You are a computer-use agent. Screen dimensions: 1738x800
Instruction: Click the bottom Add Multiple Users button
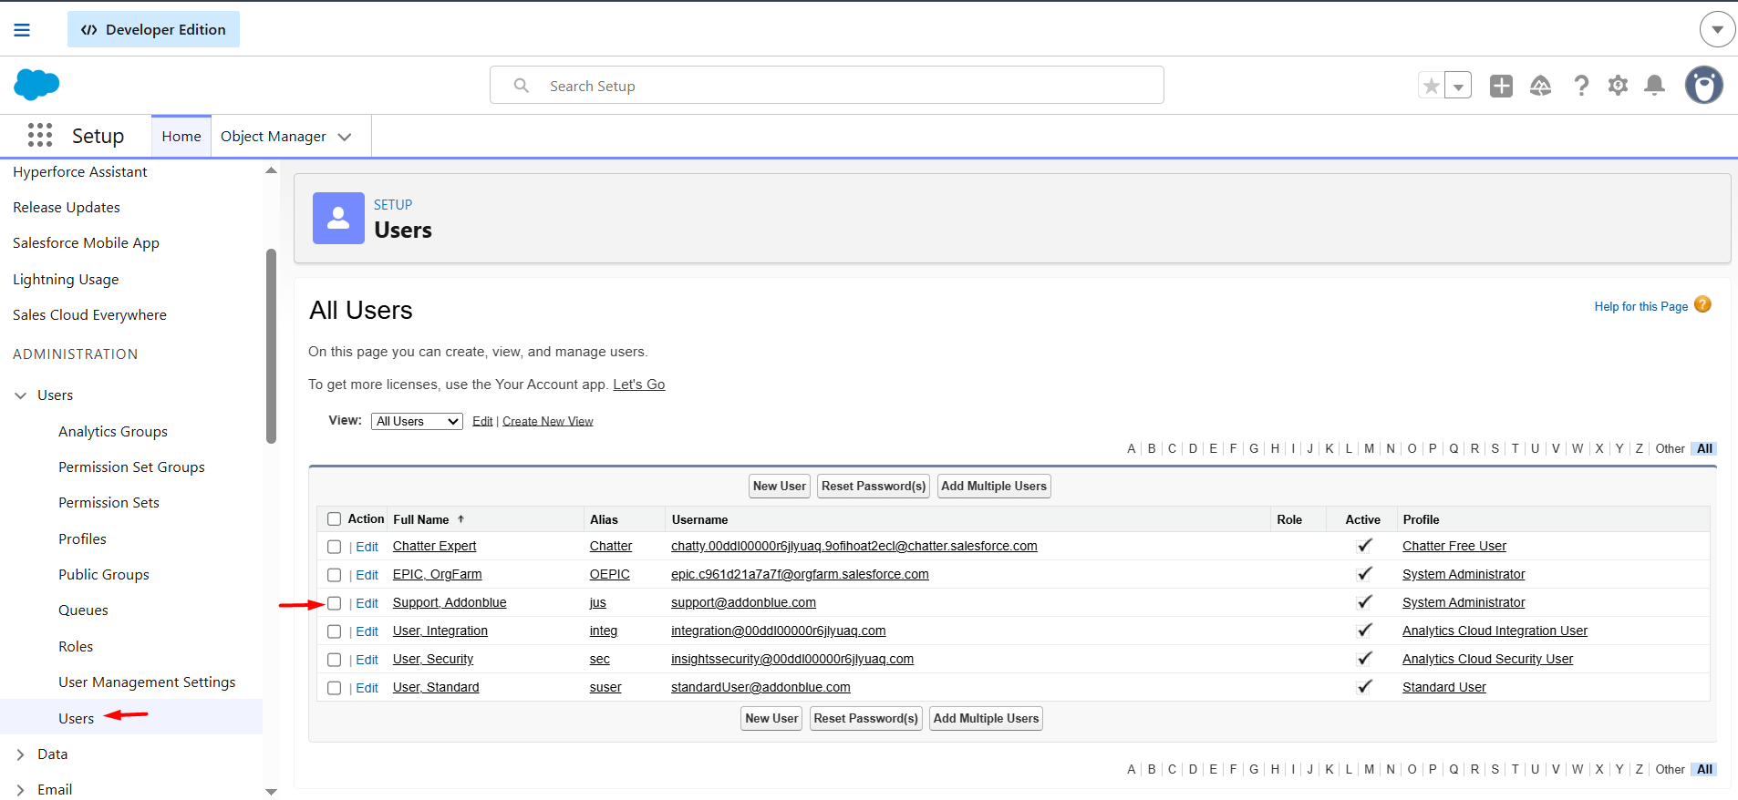(x=986, y=719)
